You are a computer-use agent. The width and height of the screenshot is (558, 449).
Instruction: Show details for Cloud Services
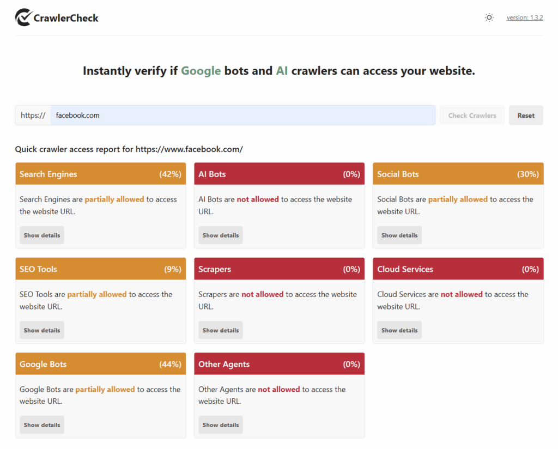[399, 330]
